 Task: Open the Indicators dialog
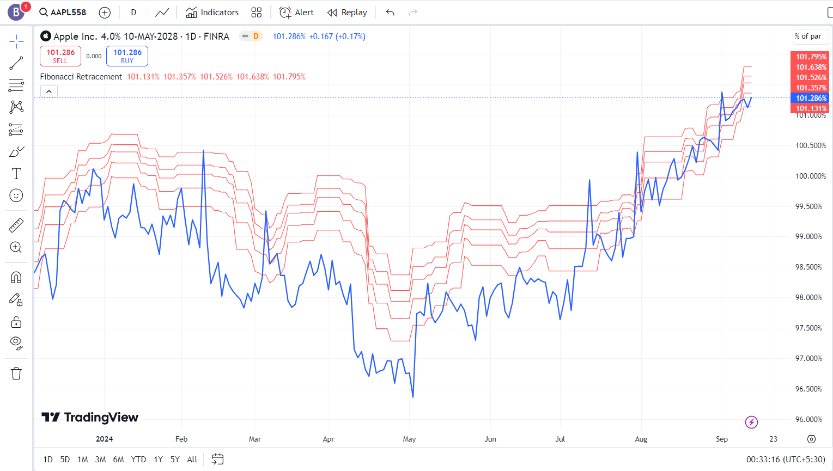pos(212,13)
